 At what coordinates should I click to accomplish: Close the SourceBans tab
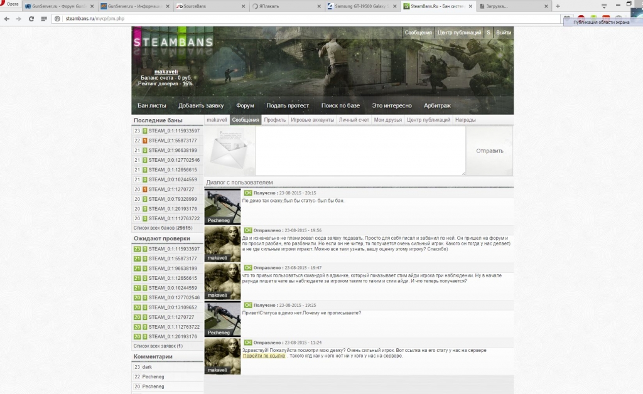click(243, 6)
